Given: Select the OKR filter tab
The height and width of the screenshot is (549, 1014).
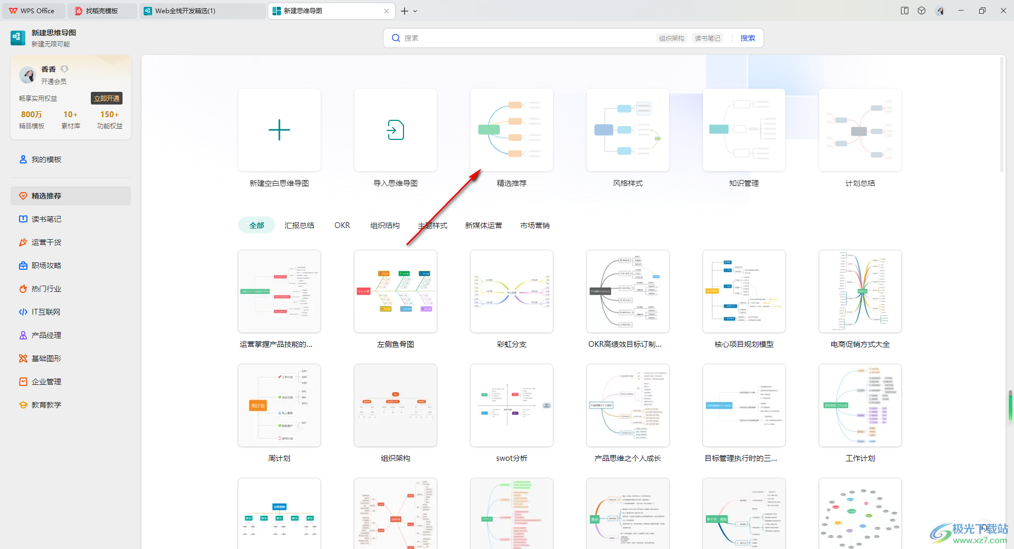Looking at the screenshot, I should click(342, 225).
